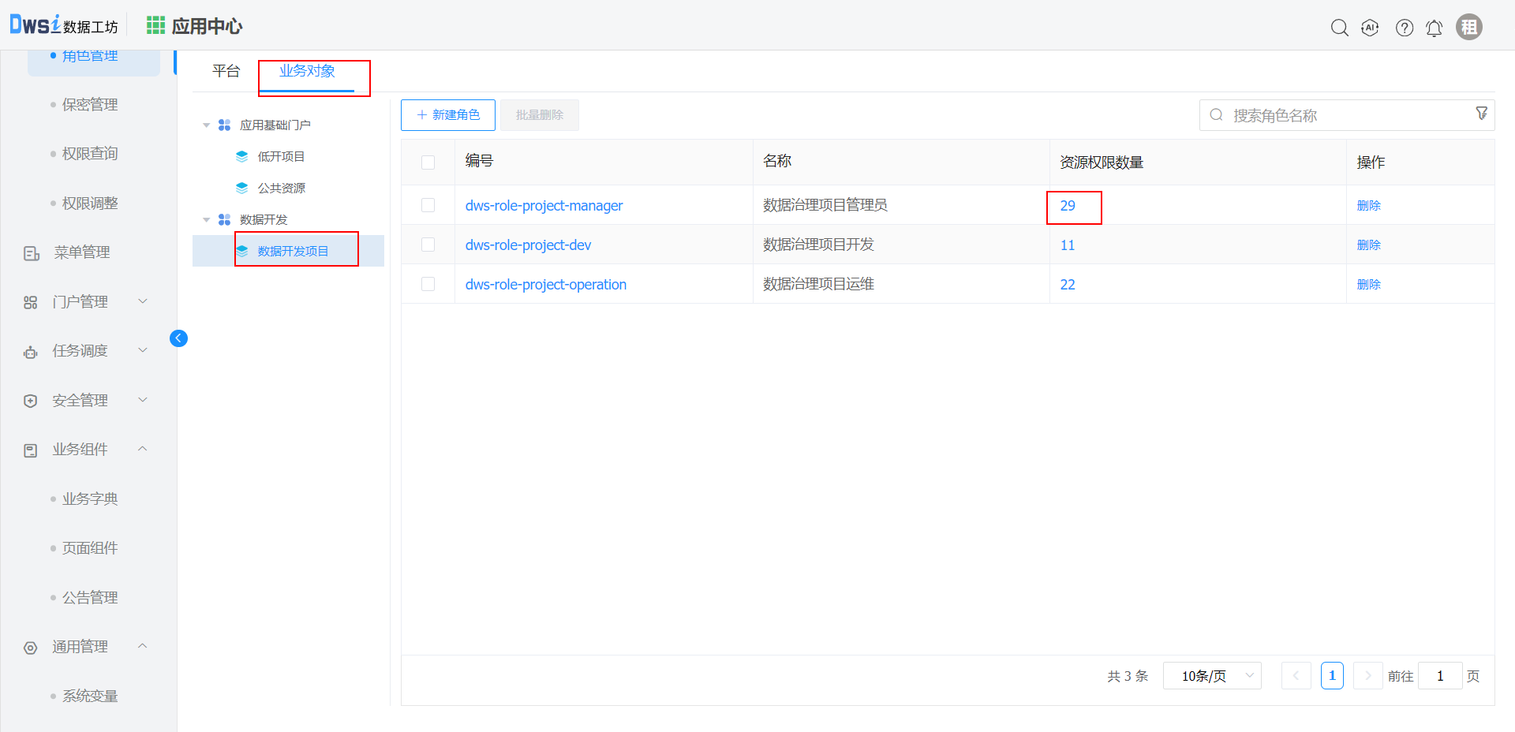Open the dws-role-project-operation link
1515x732 pixels.
545,285
